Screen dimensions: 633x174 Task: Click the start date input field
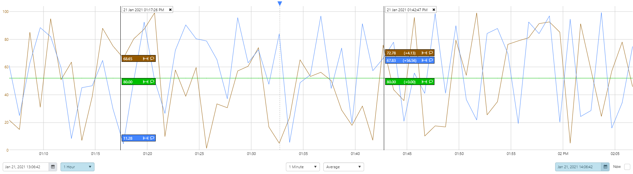click(26, 167)
